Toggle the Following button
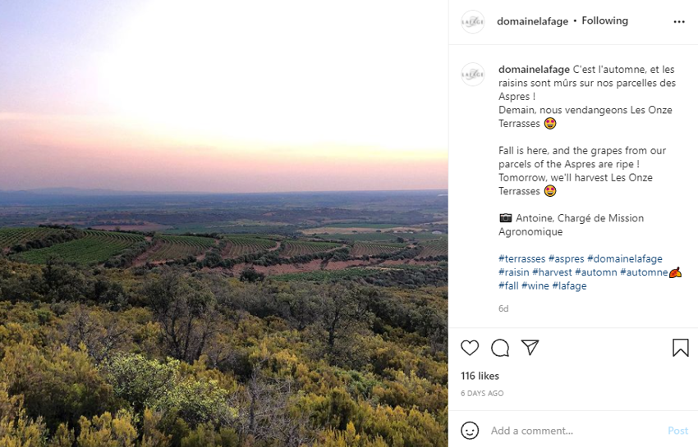The width and height of the screenshot is (698, 447). coord(604,21)
